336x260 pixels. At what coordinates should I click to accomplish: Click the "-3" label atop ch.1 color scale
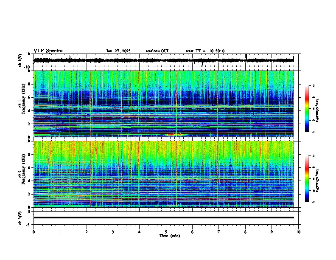coord(313,85)
